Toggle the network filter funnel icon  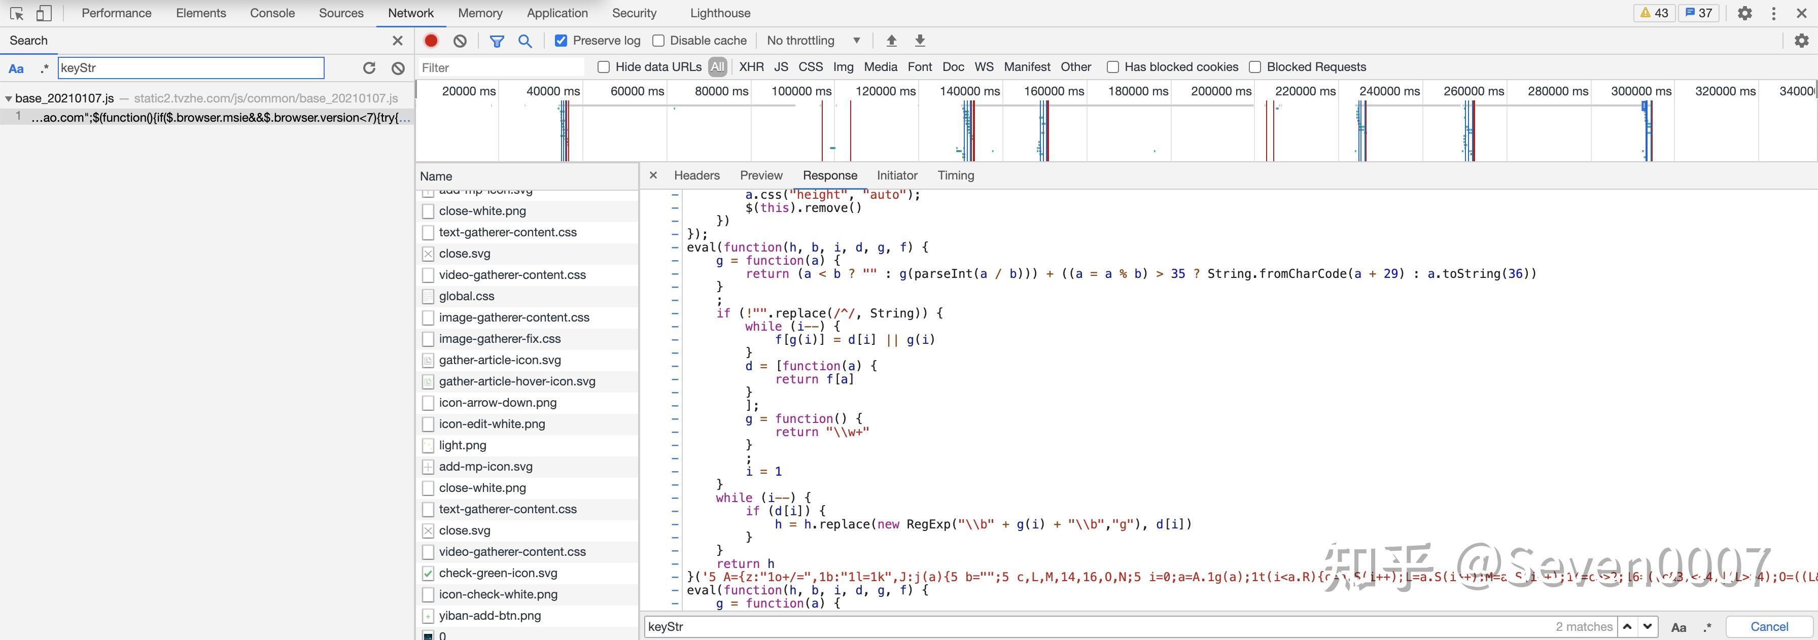(x=497, y=41)
